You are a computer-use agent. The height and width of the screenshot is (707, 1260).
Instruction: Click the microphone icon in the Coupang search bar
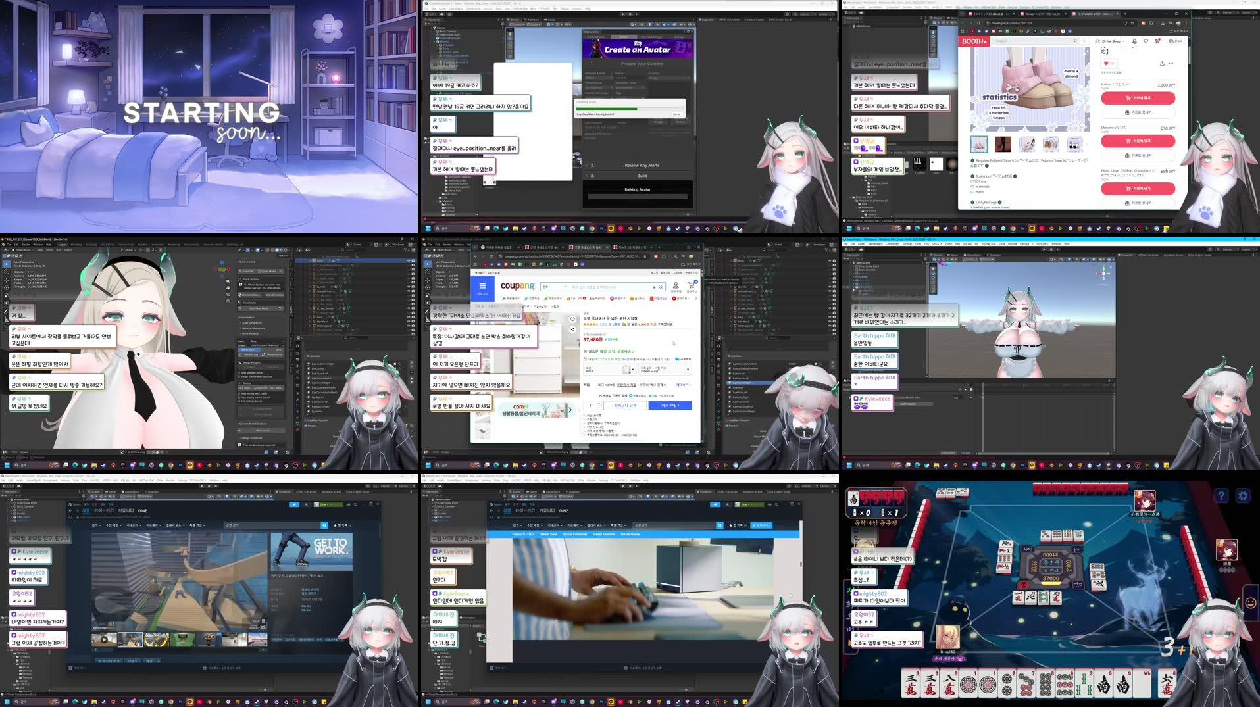pos(654,287)
